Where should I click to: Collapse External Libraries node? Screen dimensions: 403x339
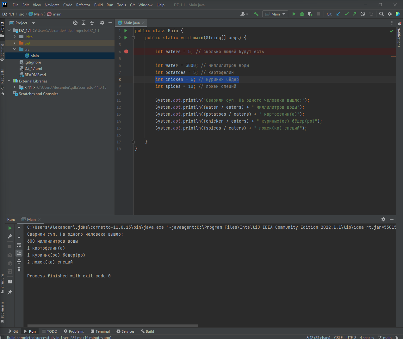[9, 81]
